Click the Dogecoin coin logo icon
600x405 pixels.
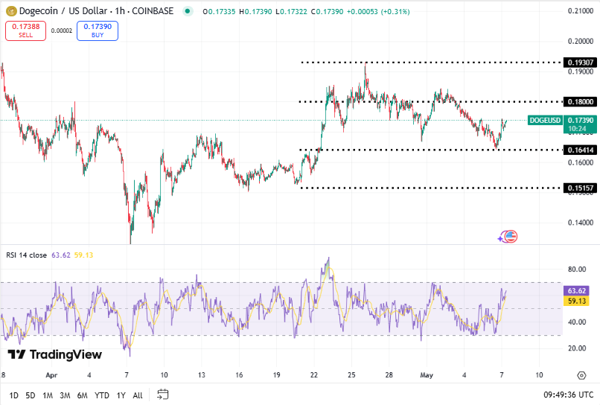click(x=10, y=11)
